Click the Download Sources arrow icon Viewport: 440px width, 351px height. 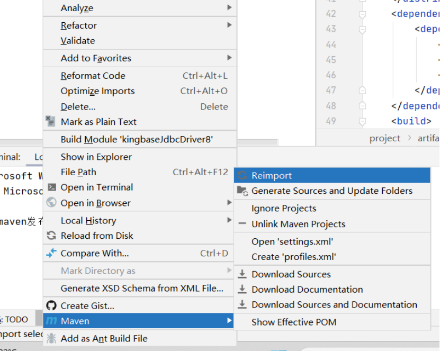tap(242, 274)
